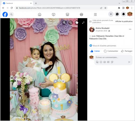135x121 pixels.
Task: Select the Facebook browser tab
Action: pyautogui.click(x=17, y=3)
